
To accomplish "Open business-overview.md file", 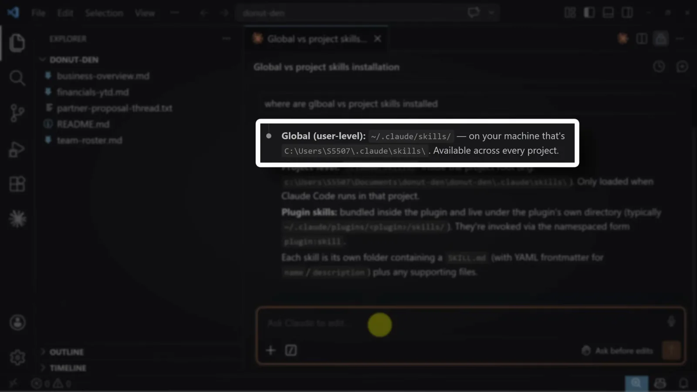I will (x=103, y=76).
